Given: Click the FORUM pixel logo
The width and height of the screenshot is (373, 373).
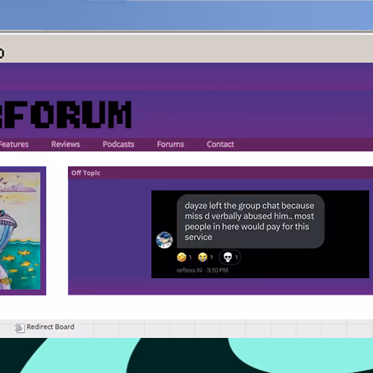Looking at the screenshot, I should pos(66,115).
